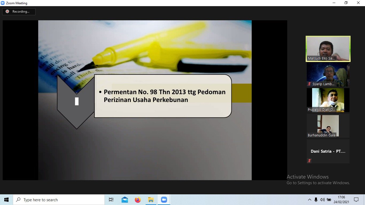The image size is (365, 205).
Task: Select Marsudi Eko's active speaker video tile
Action: 328,49
